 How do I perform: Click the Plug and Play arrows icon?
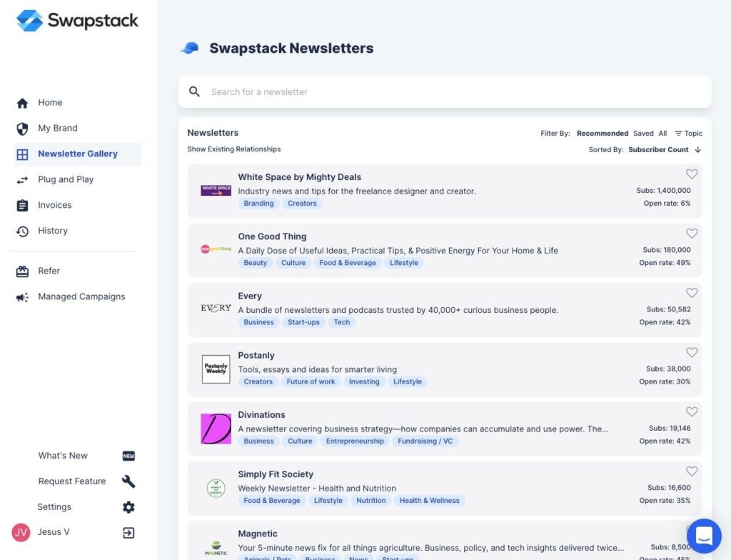pos(22,180)
